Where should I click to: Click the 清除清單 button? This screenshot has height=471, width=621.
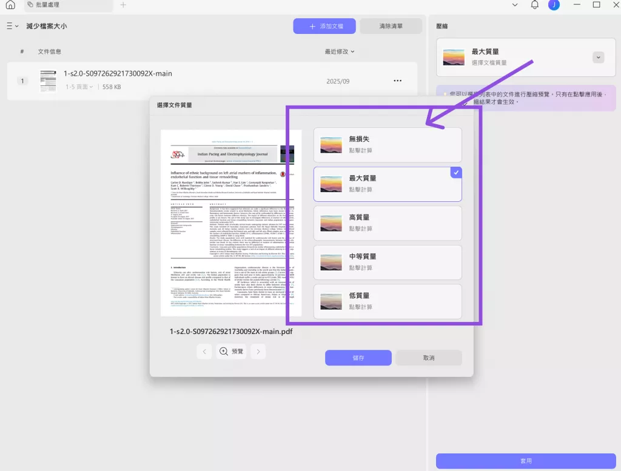391,26
